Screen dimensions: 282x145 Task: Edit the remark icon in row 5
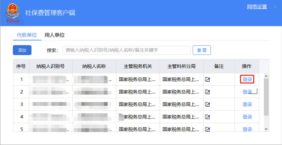tap(207, 129)
